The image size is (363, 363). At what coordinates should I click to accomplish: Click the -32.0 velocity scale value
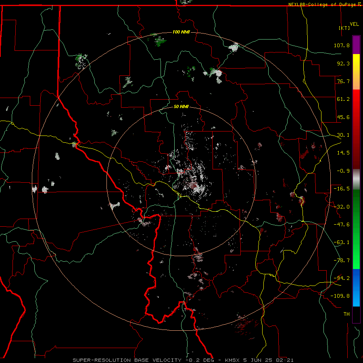pyautogui.click(x=342, y=207)
